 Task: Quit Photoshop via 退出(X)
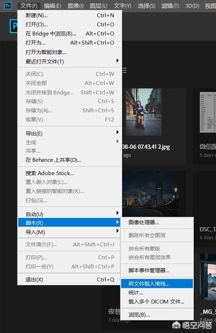(34, 280)
